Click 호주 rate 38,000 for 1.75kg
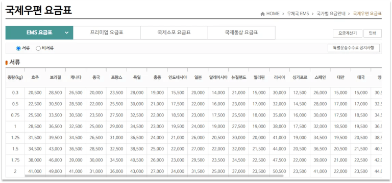This screenshot has width=392, height=183. [35, 160]
